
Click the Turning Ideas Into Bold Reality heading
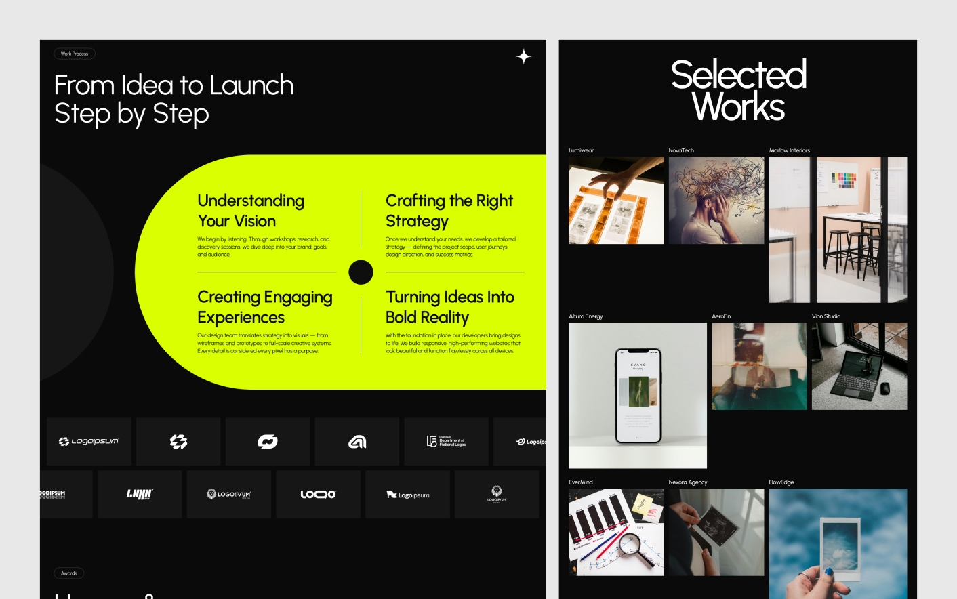pos(450,307)
